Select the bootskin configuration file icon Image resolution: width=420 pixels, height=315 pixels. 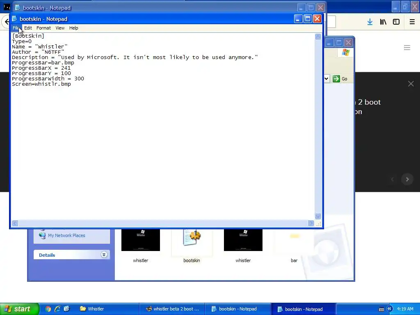click(x=192, y=237)
